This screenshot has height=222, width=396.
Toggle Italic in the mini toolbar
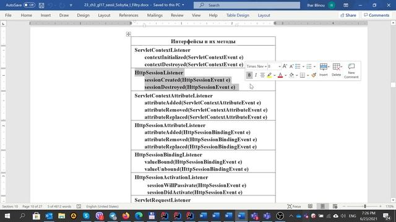[256, 75]
